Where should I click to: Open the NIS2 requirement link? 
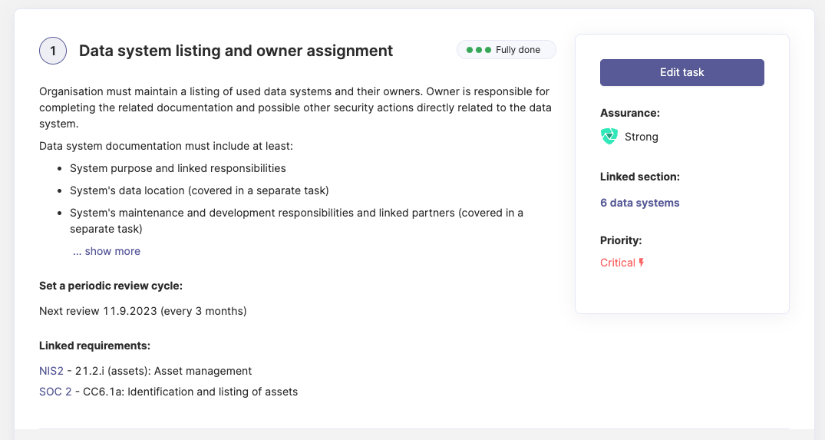51,371
